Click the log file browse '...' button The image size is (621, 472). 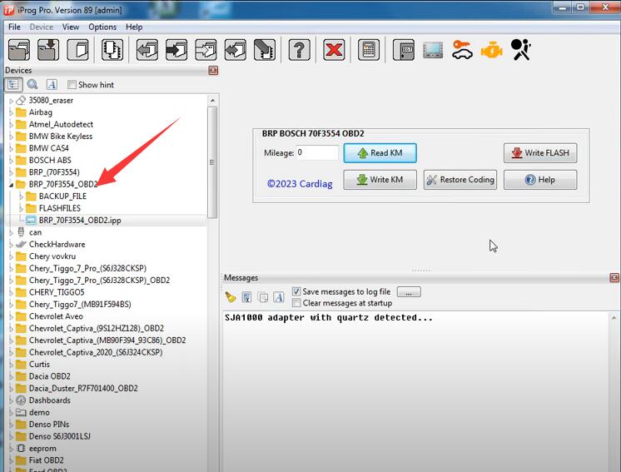coord(409,292)
